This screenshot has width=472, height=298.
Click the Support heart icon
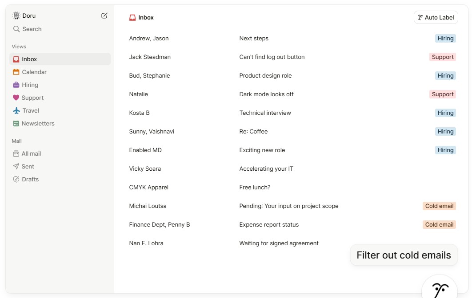tap(16, 98)
